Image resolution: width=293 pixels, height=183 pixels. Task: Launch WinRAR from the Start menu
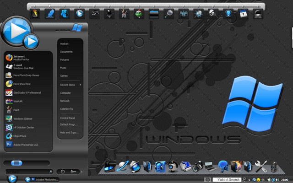(x=28, y=102)
